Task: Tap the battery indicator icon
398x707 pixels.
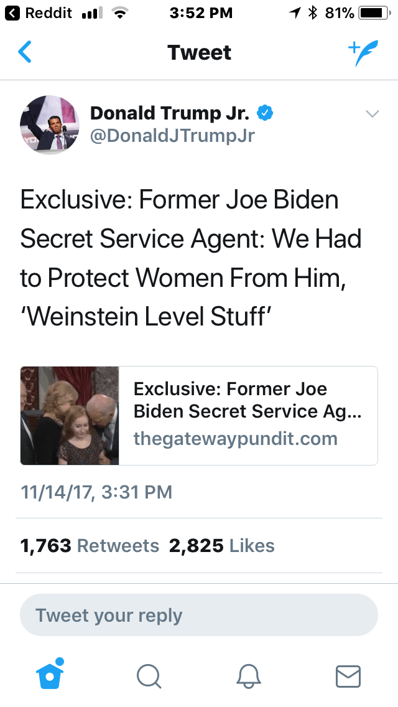Action: pyautogui.click(x=372, y=13)
